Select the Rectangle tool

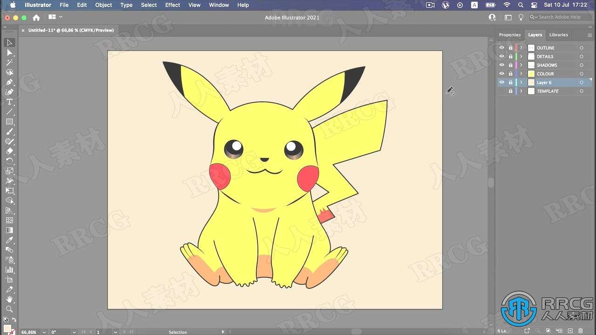click(9, 121)
